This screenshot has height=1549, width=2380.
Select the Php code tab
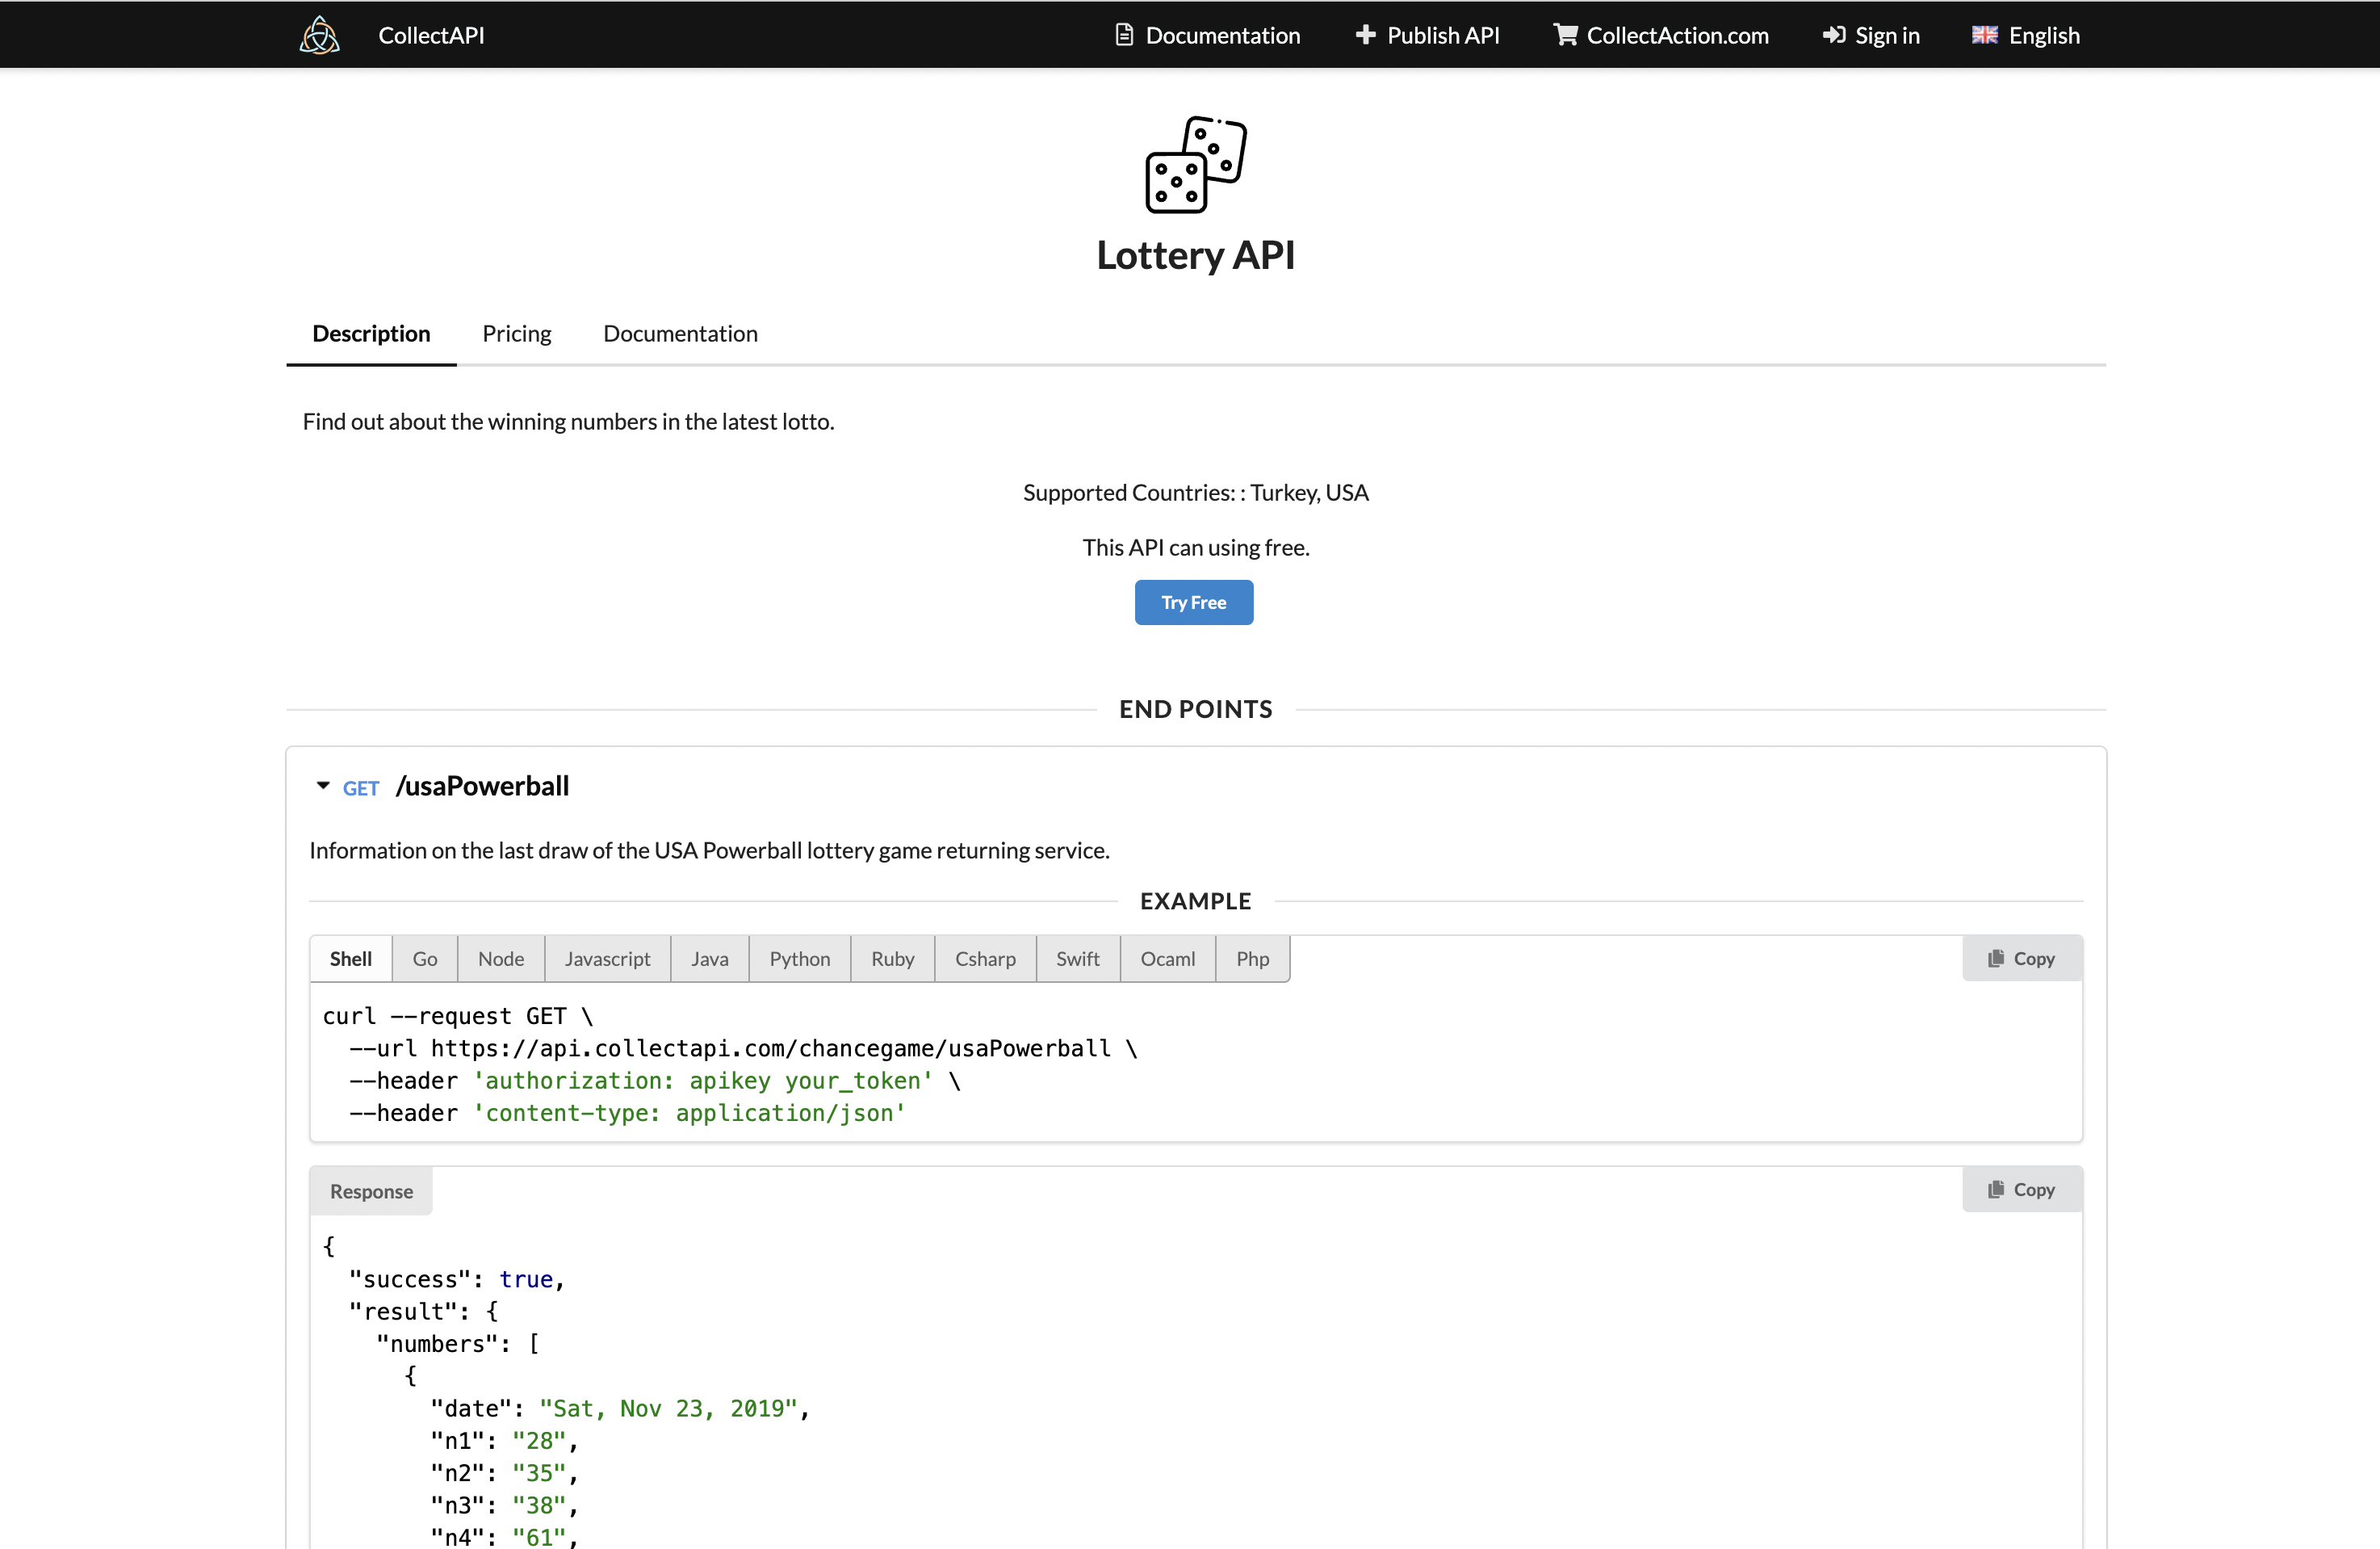(x=1253, y=958)
